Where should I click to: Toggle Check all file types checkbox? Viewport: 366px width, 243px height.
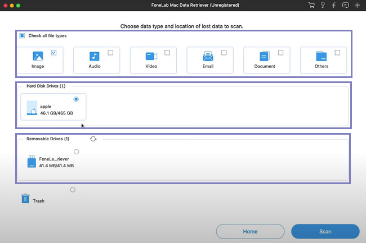click(22, 35)
